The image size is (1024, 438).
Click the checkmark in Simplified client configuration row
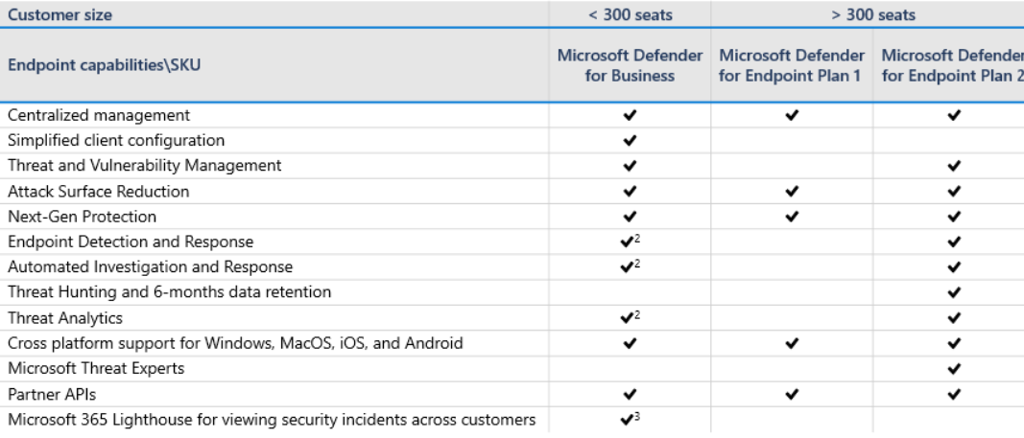click(630, 140)
